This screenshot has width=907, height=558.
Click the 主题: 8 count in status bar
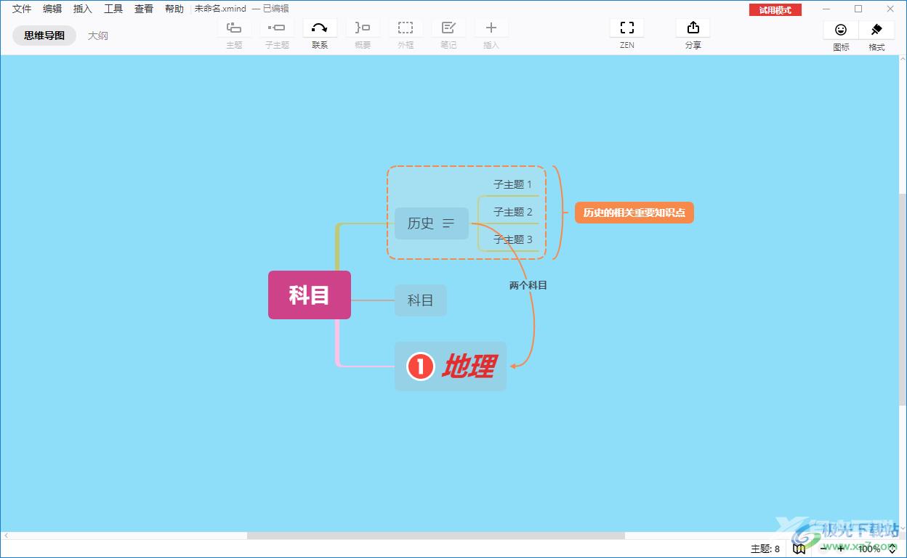765,549
